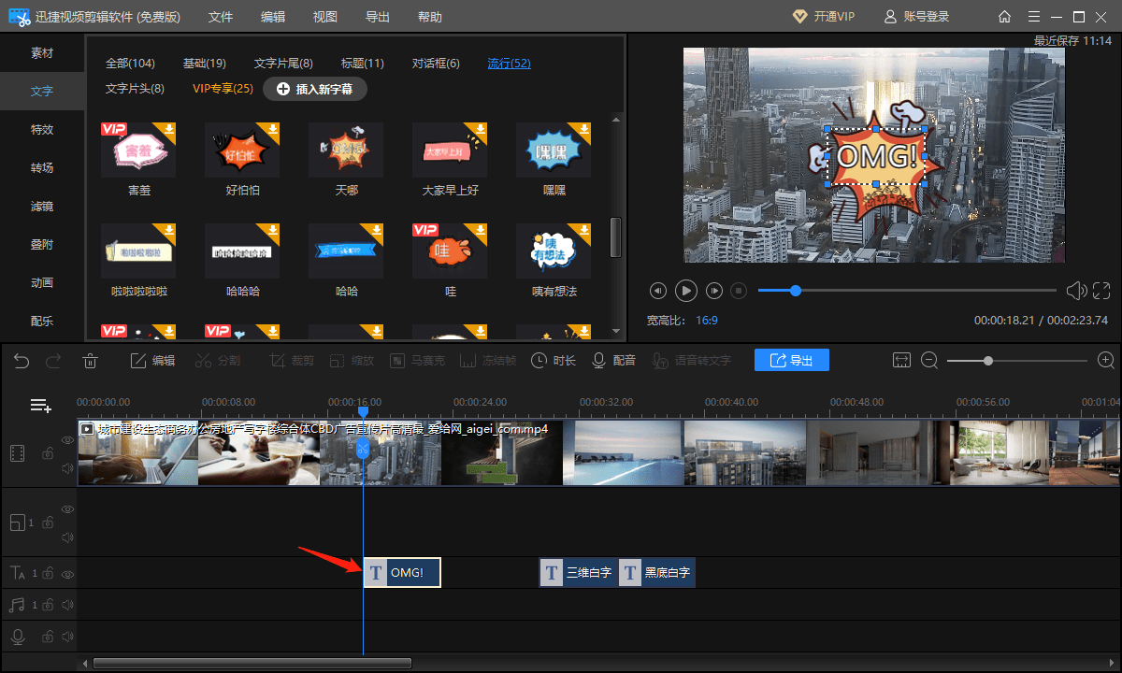Image resolution: width=1122 pixels, height=673 pixels.
Task: Fit timeline to window icon
Action: (901, 361)
